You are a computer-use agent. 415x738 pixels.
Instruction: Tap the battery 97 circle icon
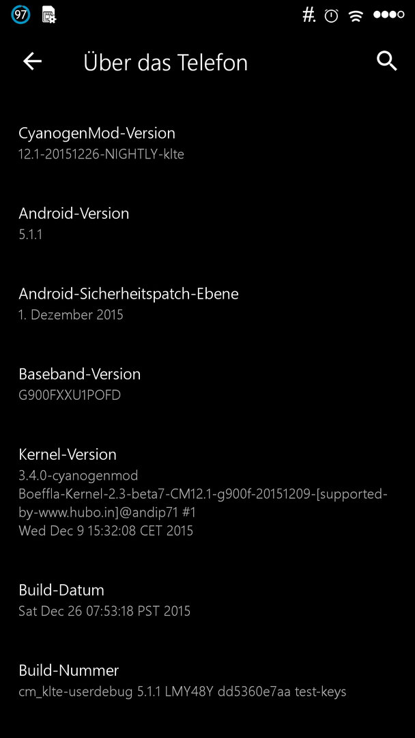[20, 15]
